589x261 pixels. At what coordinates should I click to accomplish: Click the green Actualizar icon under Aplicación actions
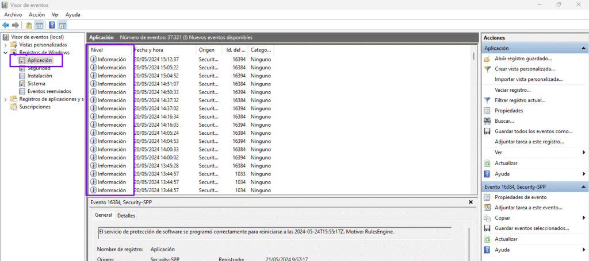(x=487, y=163)
